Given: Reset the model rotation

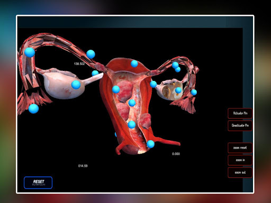Looking at the screenshot, I should click(x=38, y=182).
